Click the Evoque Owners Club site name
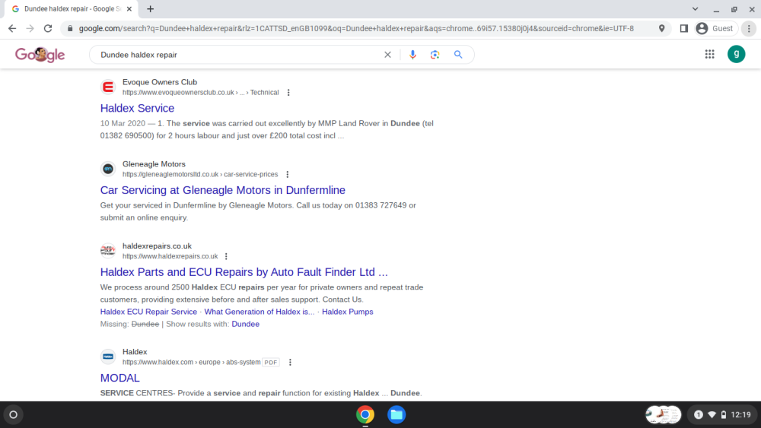Viewport: 761px width, 428px height. coord(160,82)
